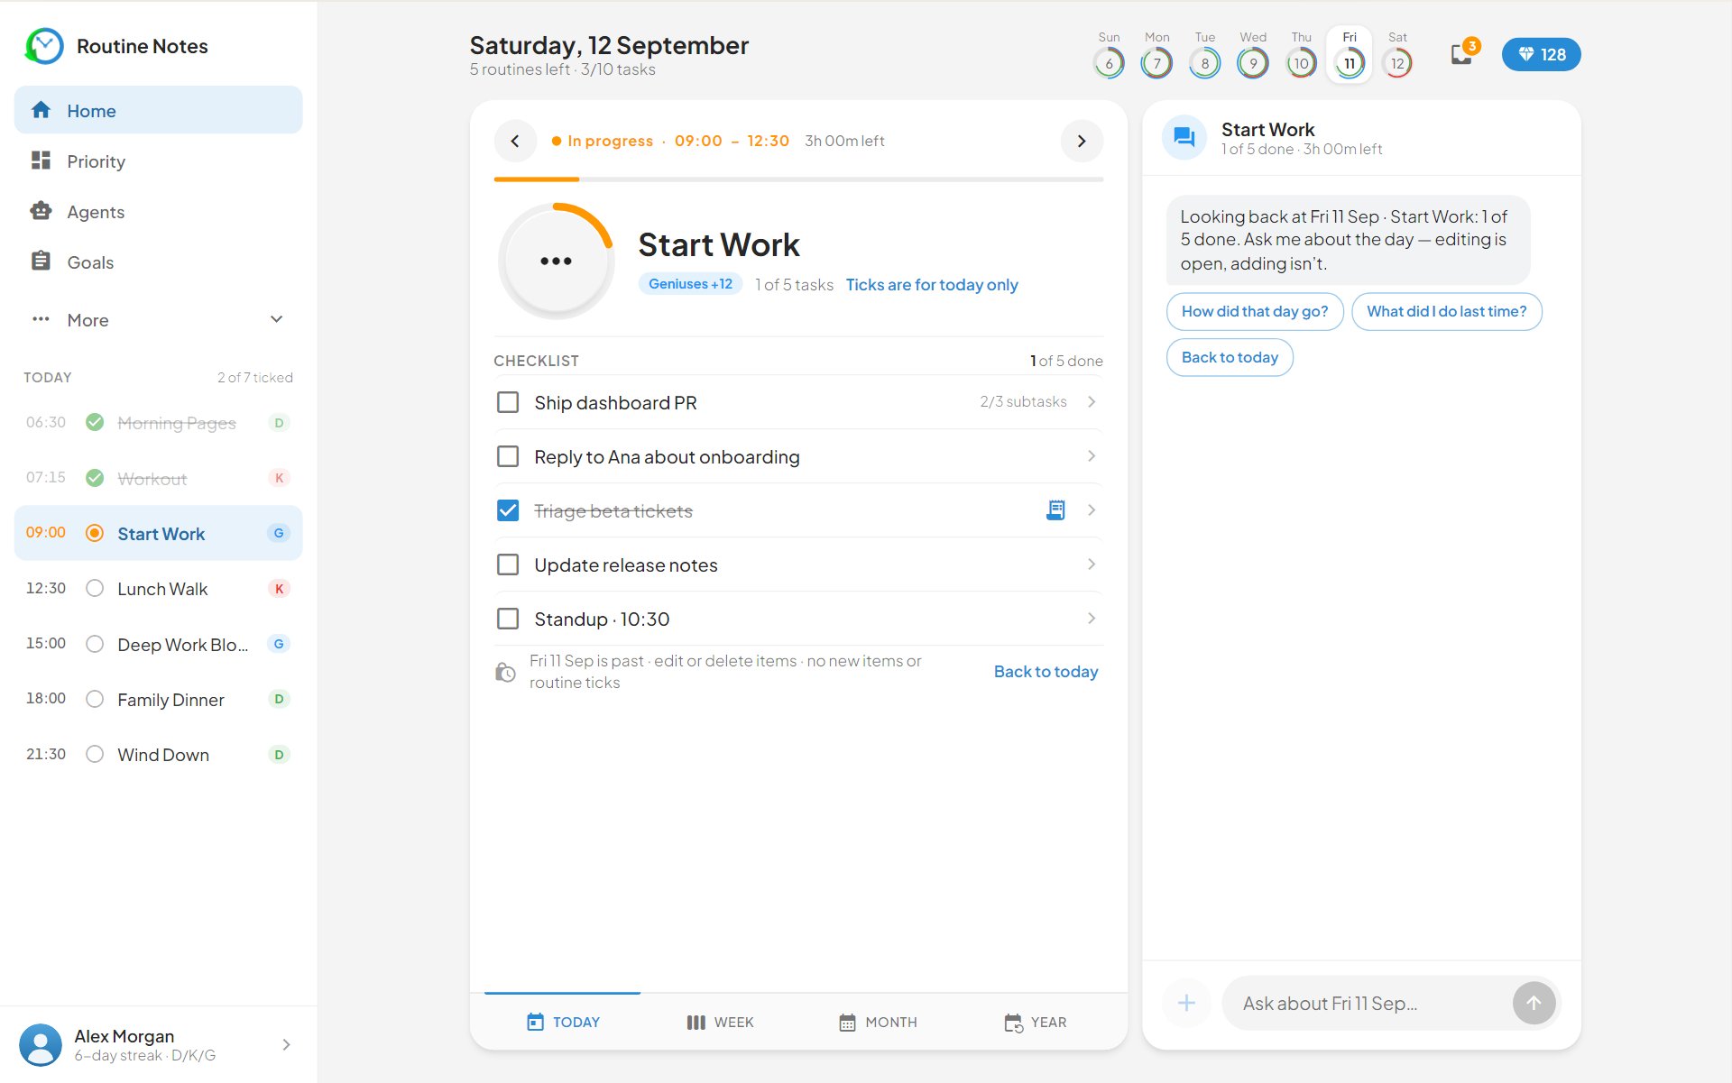1732x1083 pixels.
Task: Open the note icon on Triage beta tickets
Action: tap(1055, 510)
